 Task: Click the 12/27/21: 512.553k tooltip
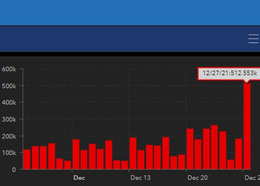coord(227,73)
